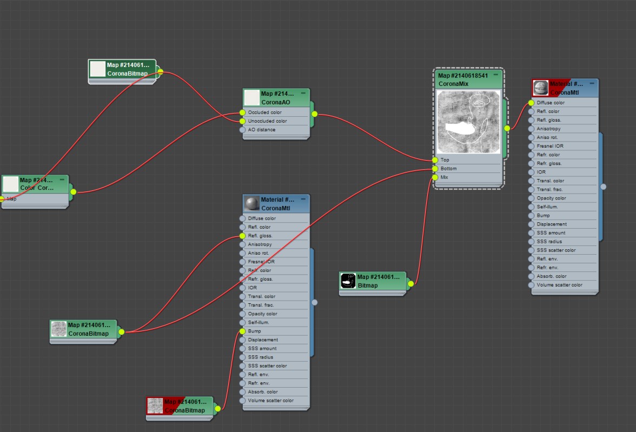
Task: Click the sphere preview of right CoronaMtl
Action: point(541,88)
